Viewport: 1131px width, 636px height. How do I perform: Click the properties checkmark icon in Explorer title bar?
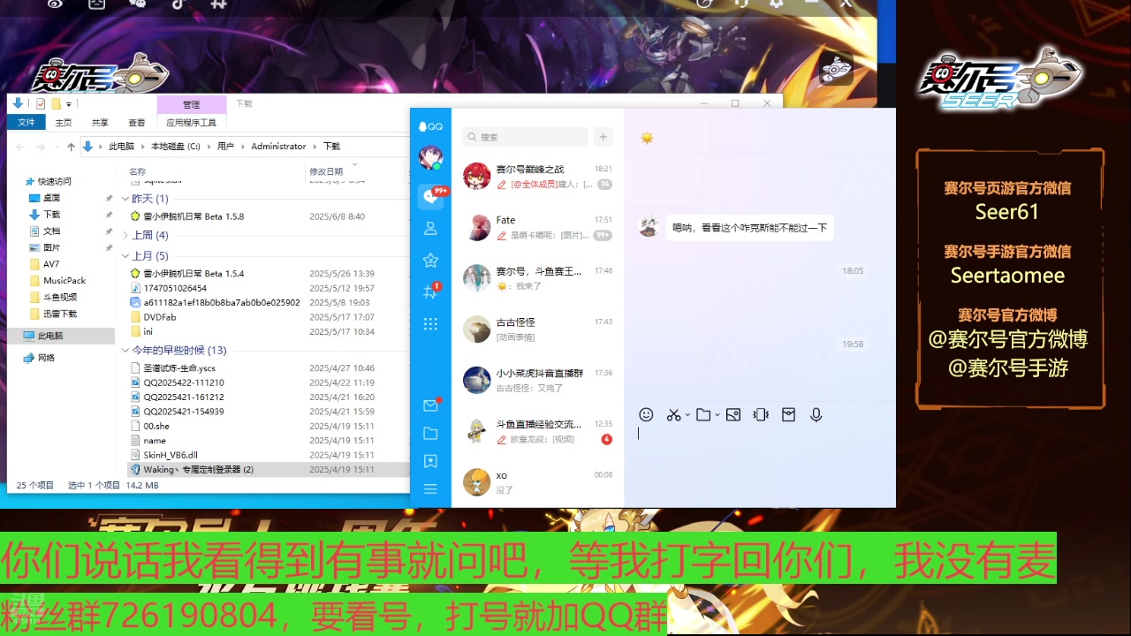tap(41, 103)
